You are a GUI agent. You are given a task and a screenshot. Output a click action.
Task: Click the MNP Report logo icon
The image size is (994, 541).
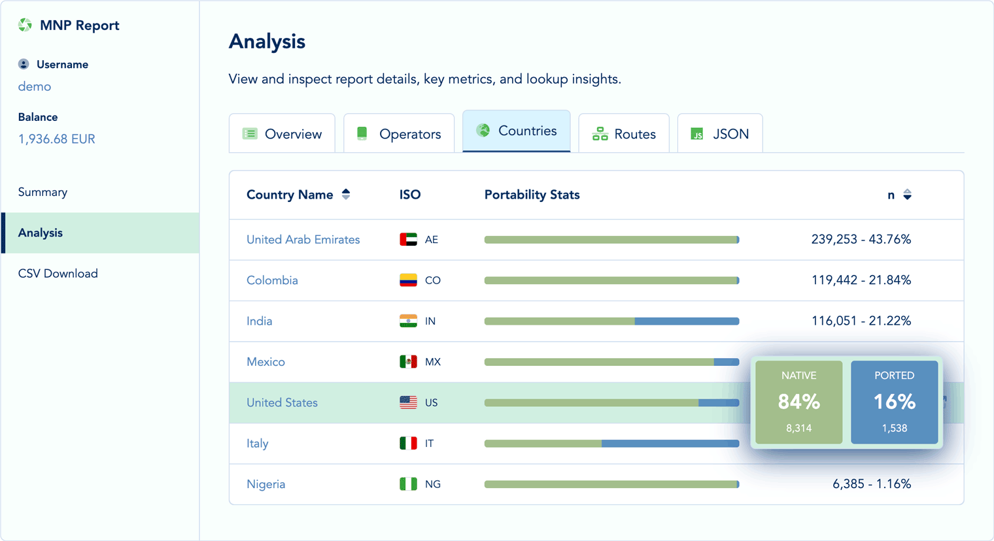[x=25, y=25]
